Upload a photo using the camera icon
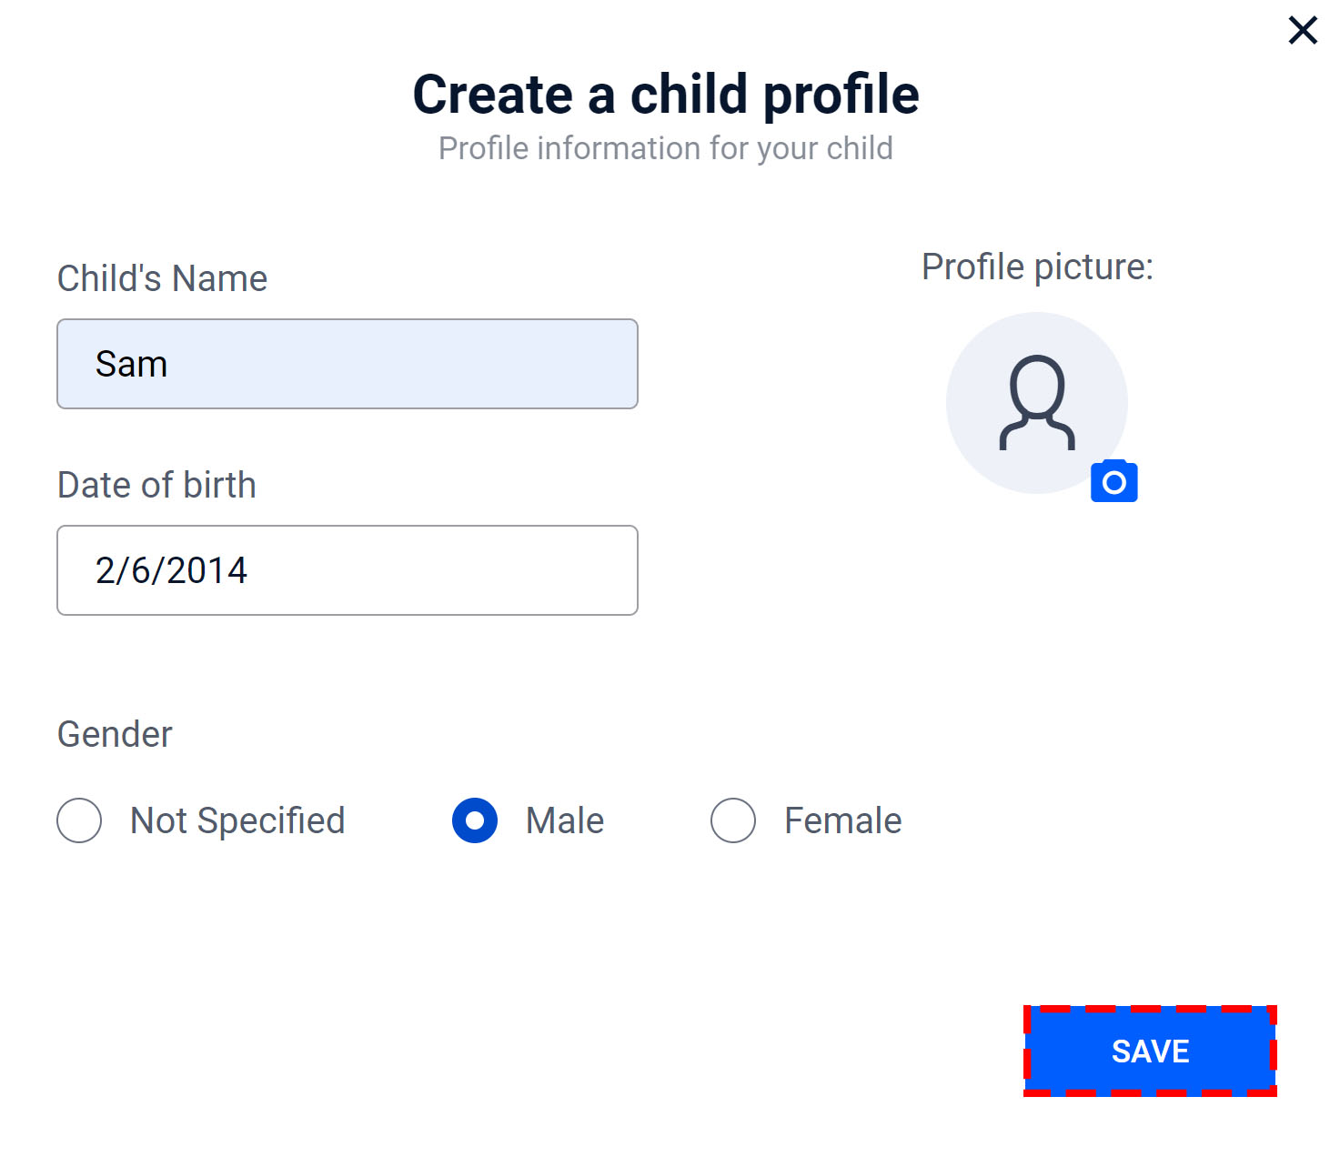1340x1157 pixels. pos(1114,480)
